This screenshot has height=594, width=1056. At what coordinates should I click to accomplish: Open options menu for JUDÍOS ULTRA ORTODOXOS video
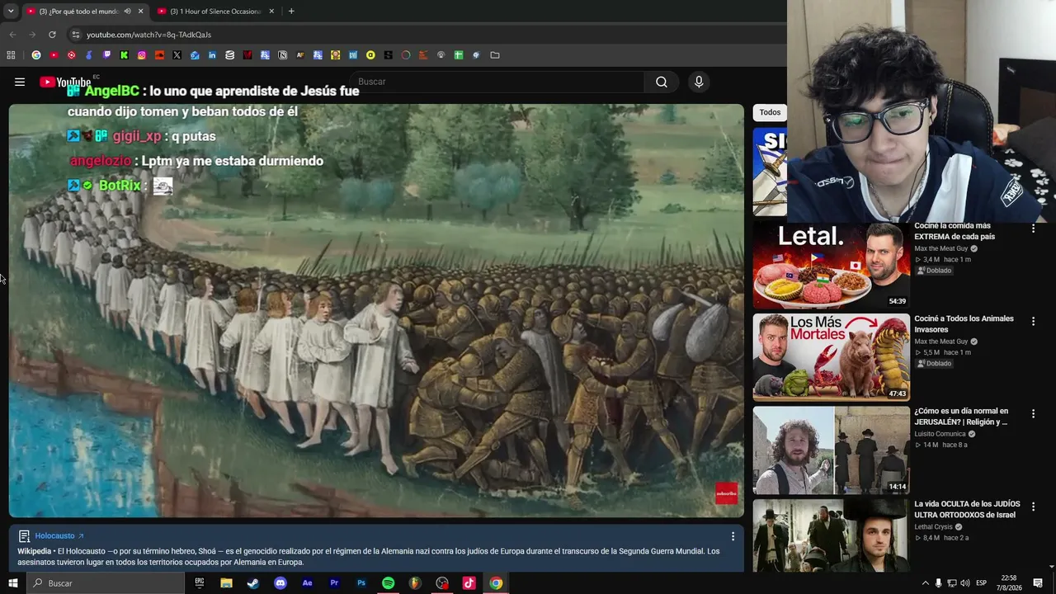(1033, 507)
